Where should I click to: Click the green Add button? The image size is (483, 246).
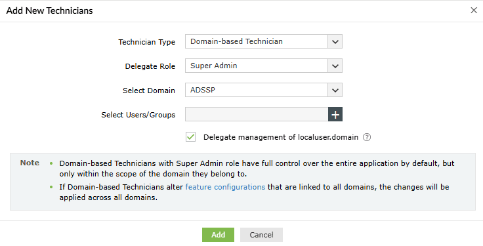pyautogui.click(x=218, y=235)
